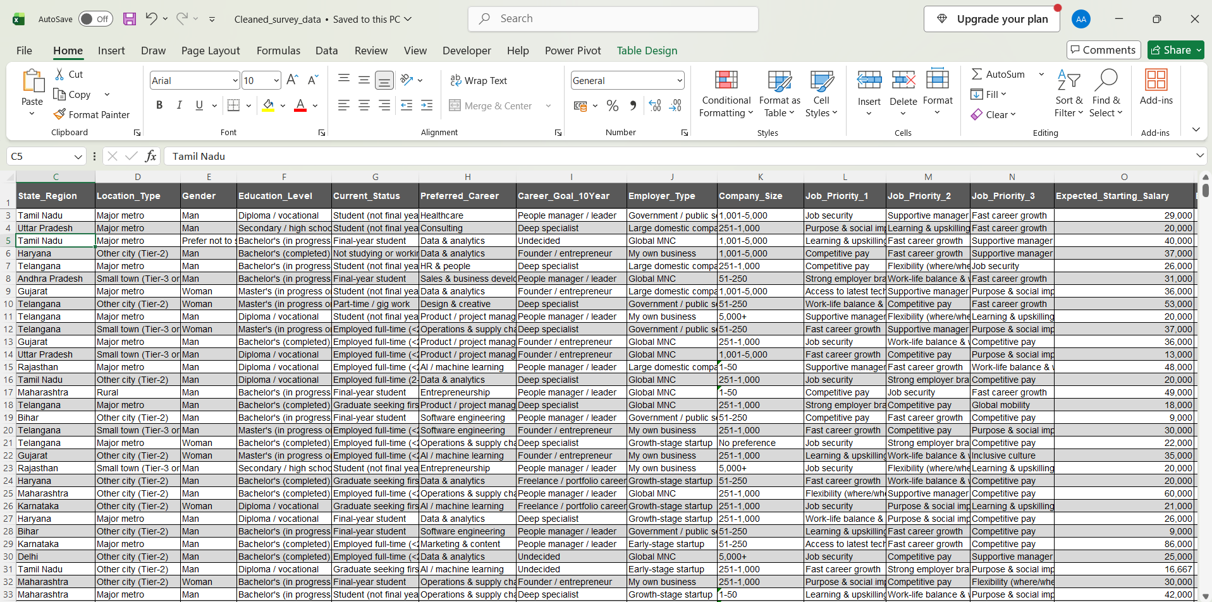Screen dimensions: 1212x602
Task: Apply Percent Style formatting
Action: tap(613, 105)
